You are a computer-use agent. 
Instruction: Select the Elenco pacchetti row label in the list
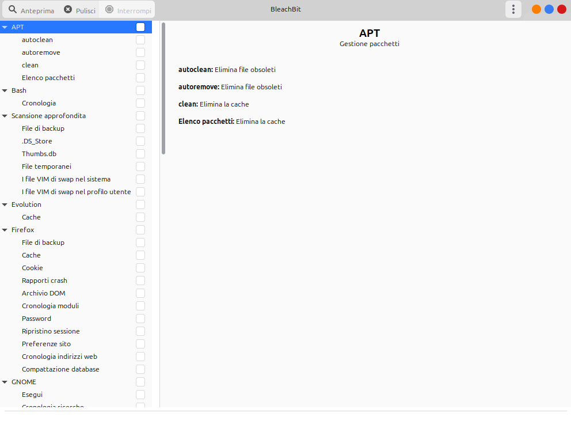pos(48,78)
